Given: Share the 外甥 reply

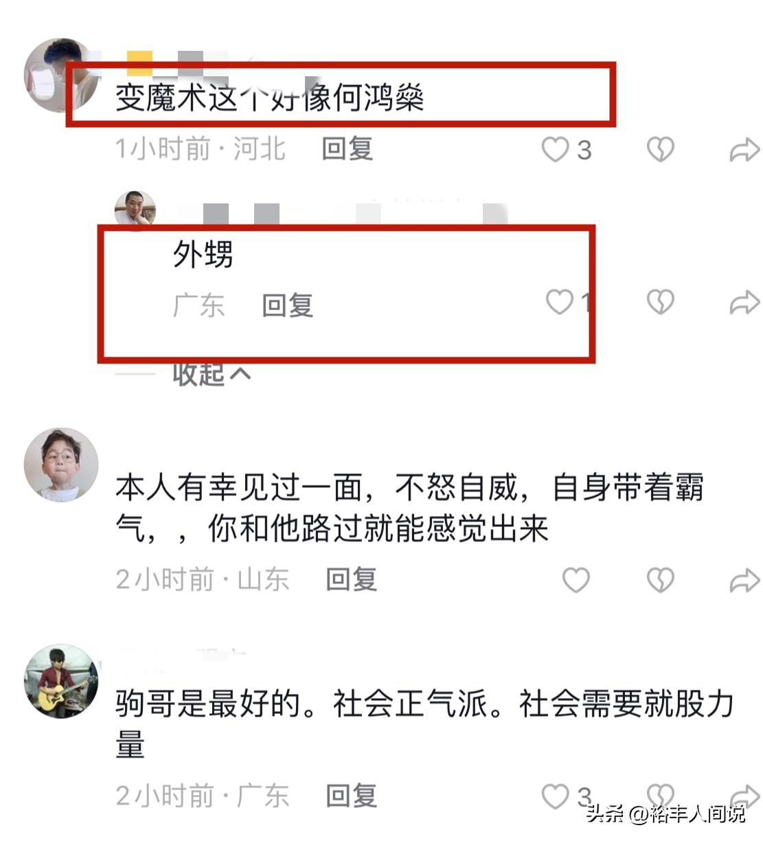Looking at the screenshot, I should [744, 302].
